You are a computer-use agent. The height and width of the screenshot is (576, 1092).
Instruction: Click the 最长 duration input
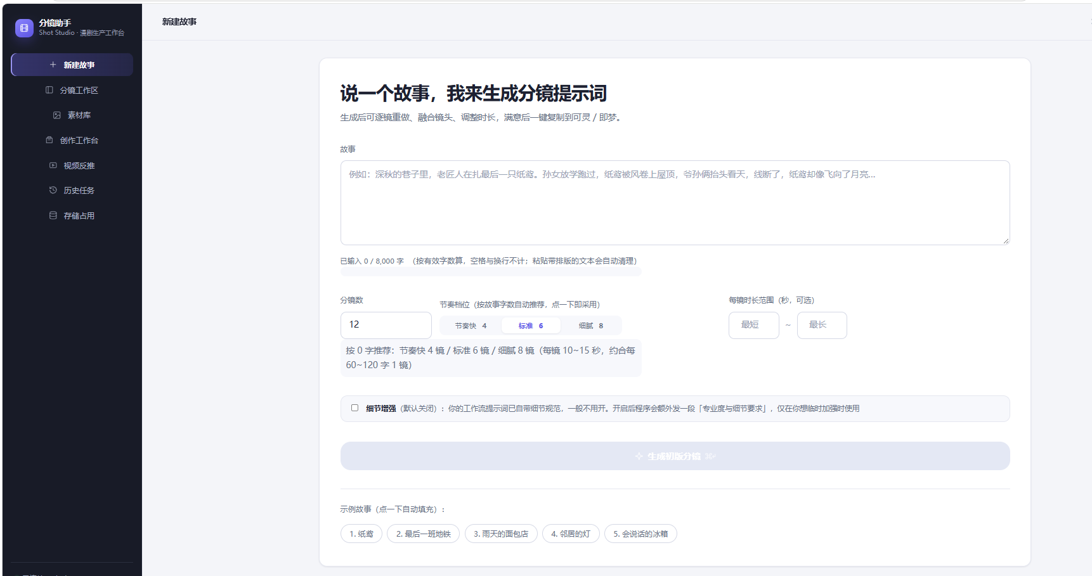822,325
